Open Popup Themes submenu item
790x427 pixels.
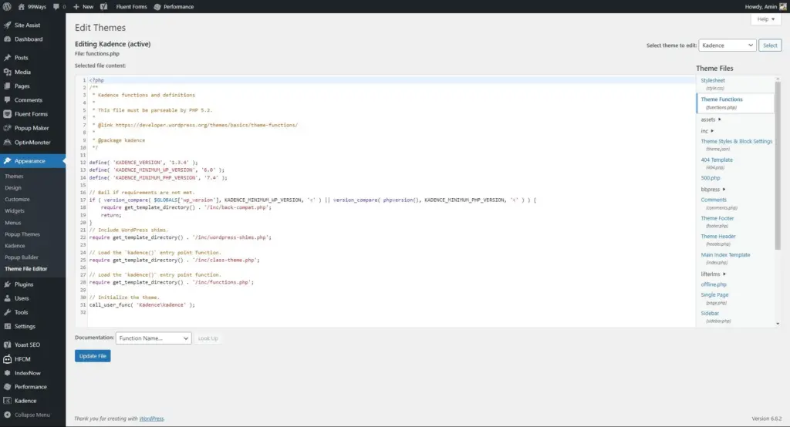point(22,234)
